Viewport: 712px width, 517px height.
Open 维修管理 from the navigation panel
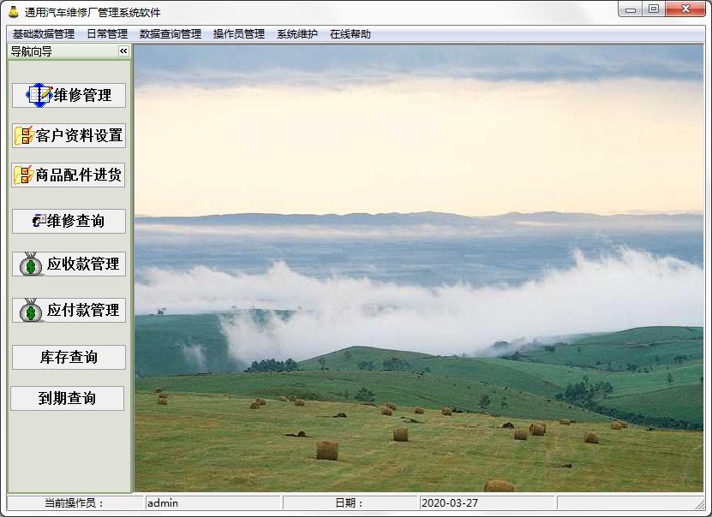[x=69, y=95]
